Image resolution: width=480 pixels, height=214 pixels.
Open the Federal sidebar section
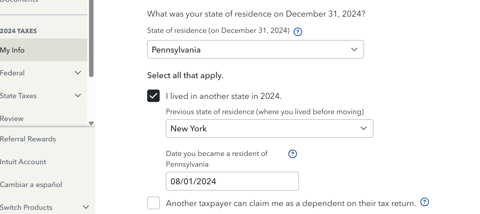click(x=12, y=73)
